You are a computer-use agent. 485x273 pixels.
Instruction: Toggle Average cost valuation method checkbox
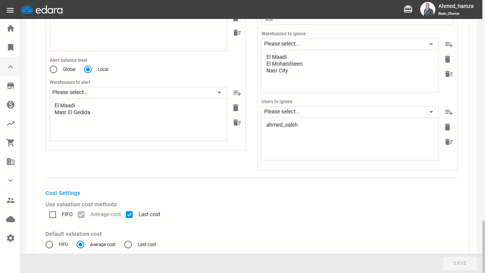coord(81,215)
